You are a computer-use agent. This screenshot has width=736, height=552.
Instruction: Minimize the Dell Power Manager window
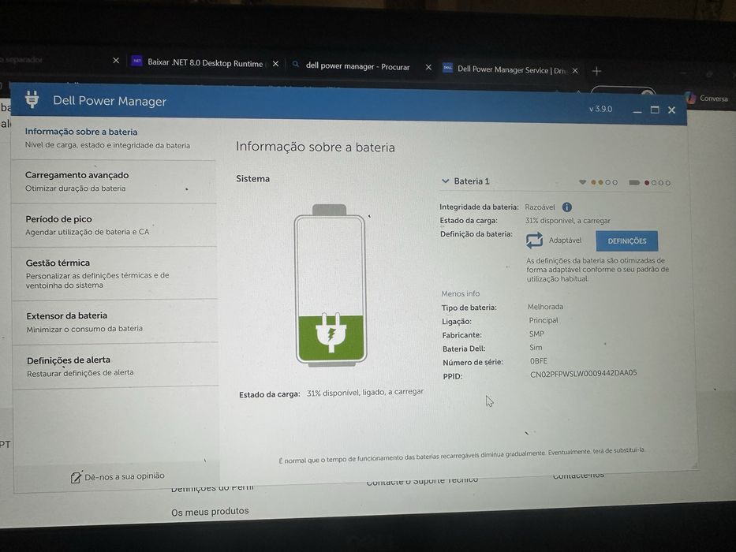tap(637, 110)
